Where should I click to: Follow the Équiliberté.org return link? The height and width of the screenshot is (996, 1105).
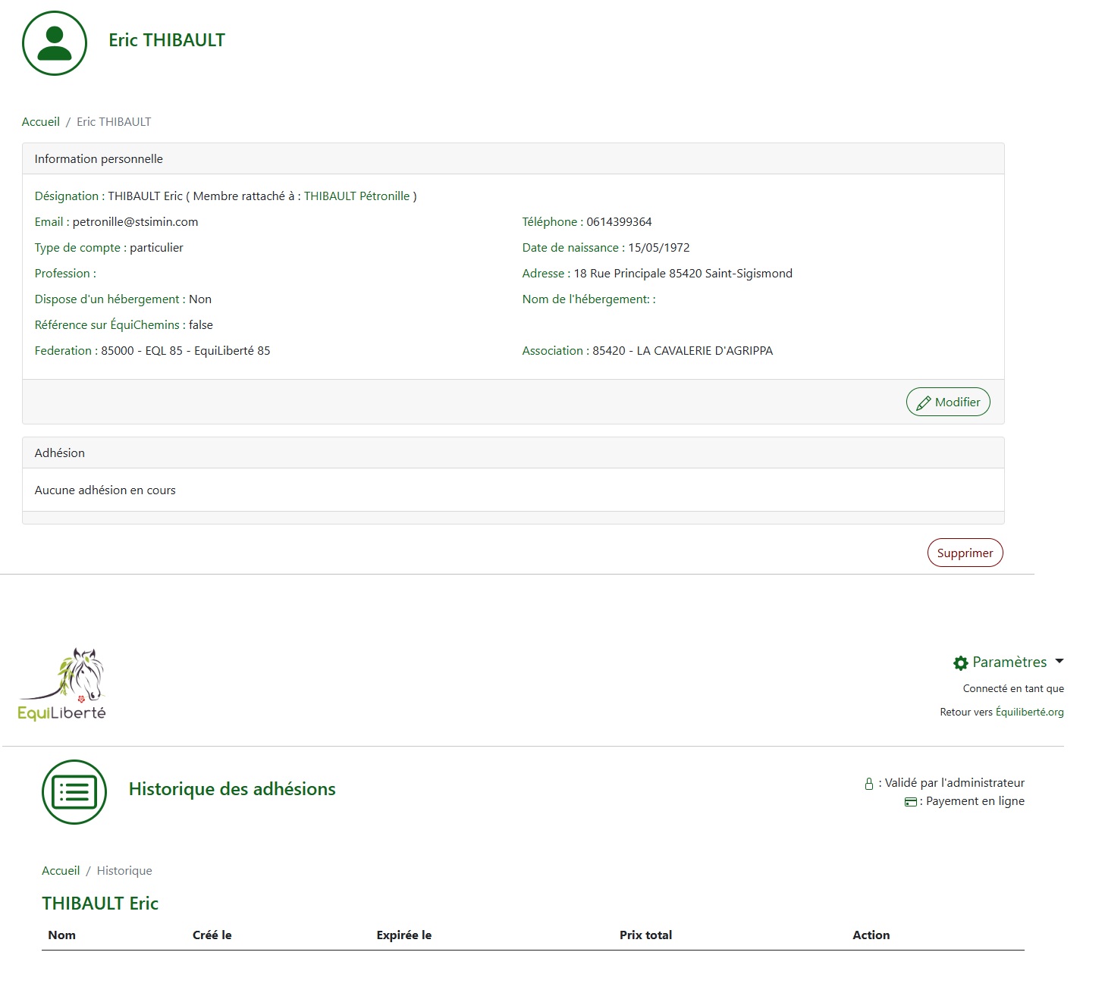click(1029, 713)
